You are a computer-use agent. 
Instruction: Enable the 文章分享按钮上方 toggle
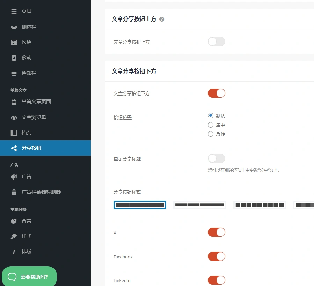(216, 42)
